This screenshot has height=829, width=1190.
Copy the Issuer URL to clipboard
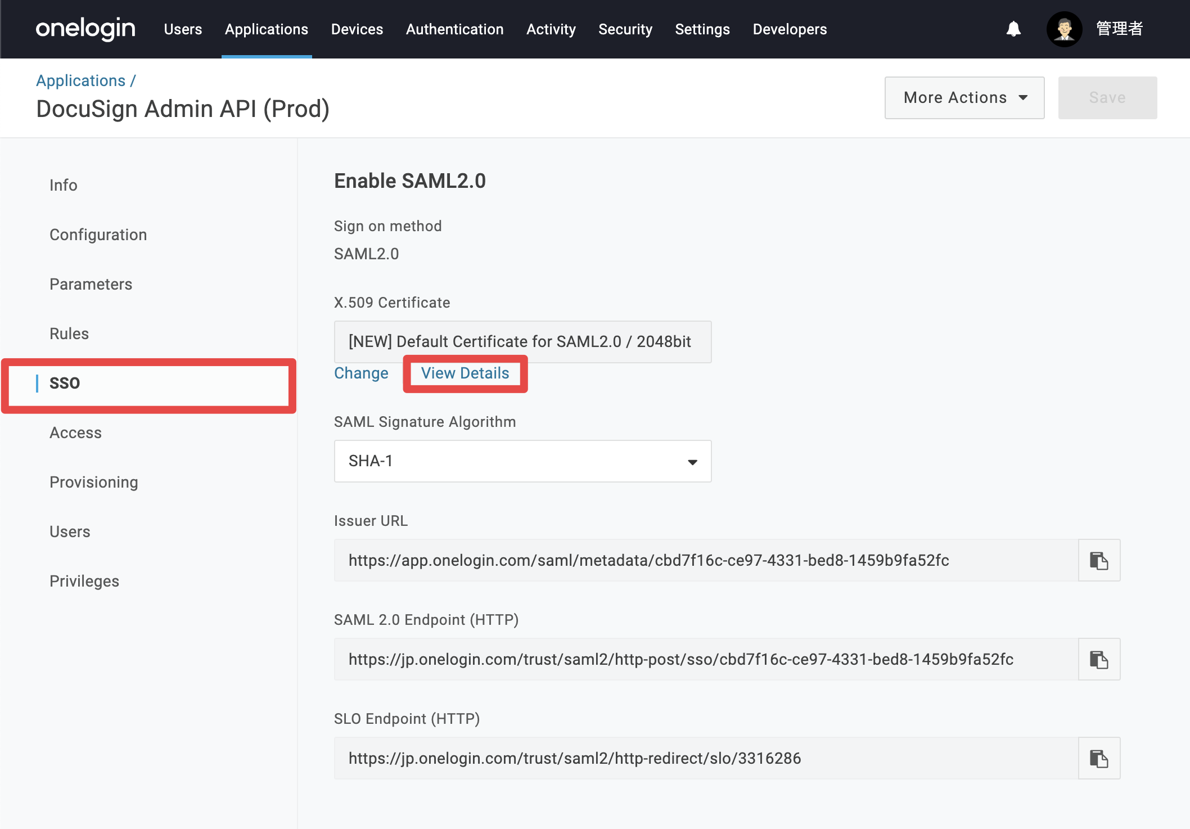[1099, 560]
